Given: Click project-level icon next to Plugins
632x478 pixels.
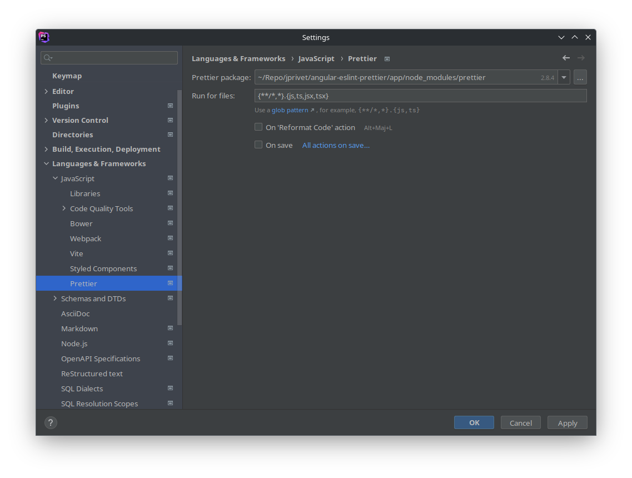Looking at the screenshot, I should (x=170, y=106).
